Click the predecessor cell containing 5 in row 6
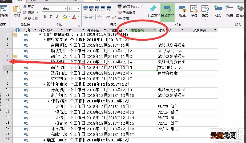 143,68
